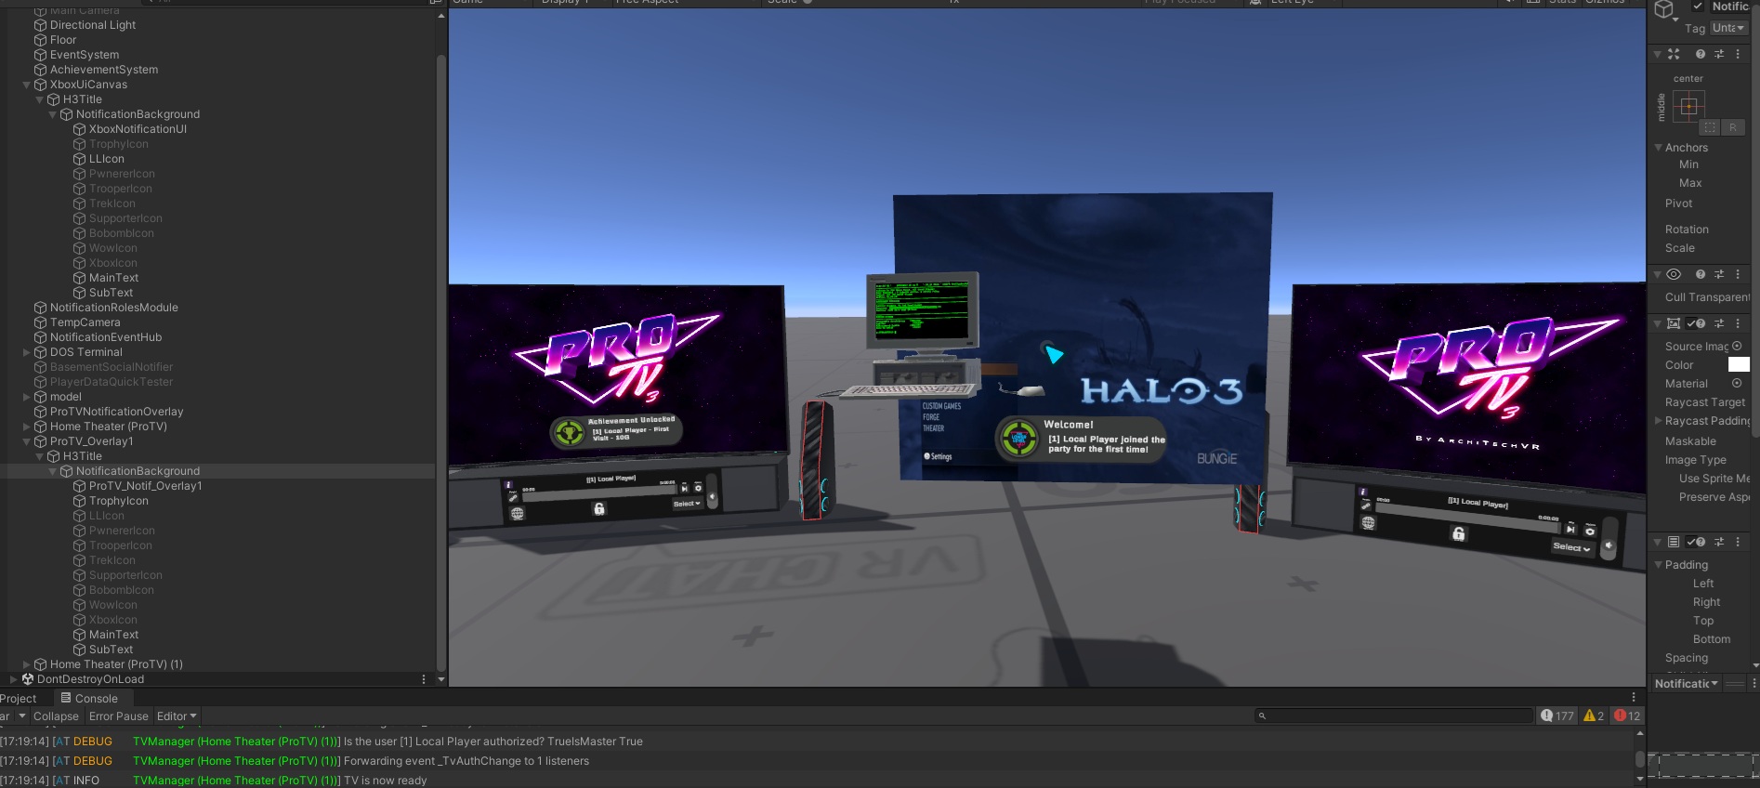Expand the DOS Terminal object in hierarchy

[x=27, y=352]
